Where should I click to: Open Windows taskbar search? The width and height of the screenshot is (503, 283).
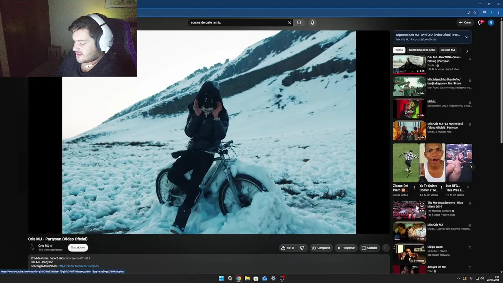pyautogui.click(x=230, y=278)
